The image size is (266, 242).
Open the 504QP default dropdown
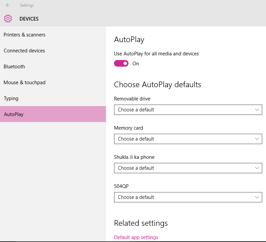(188, 197)
